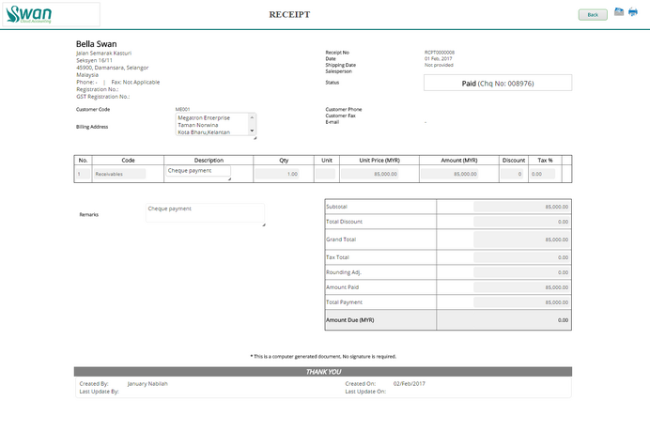Click the unit price field 85,000.00

point(370,174)
